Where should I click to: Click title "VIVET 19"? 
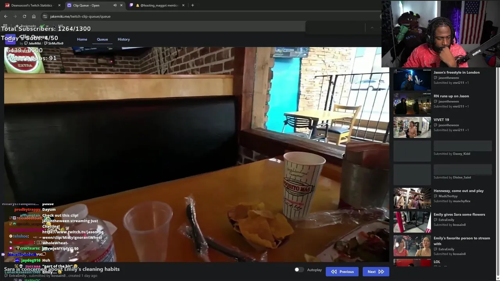(x=441, y=120)
